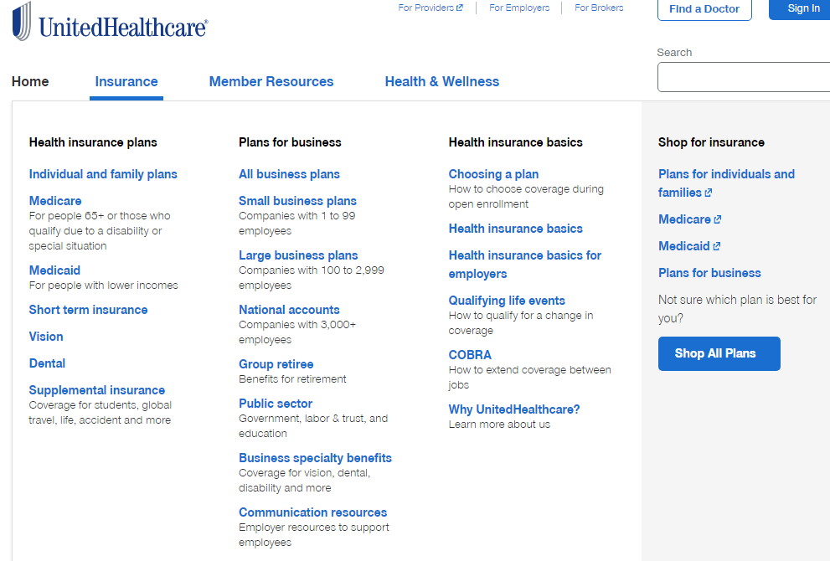Go to the Home tab
This screenshot has height=561, width=830.
pyautogui.click(x=30, y=81)
